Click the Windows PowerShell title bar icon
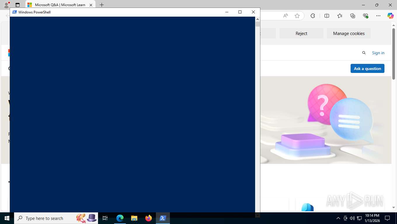This screenshot has width=397, height=224. [x=14, y=12]
